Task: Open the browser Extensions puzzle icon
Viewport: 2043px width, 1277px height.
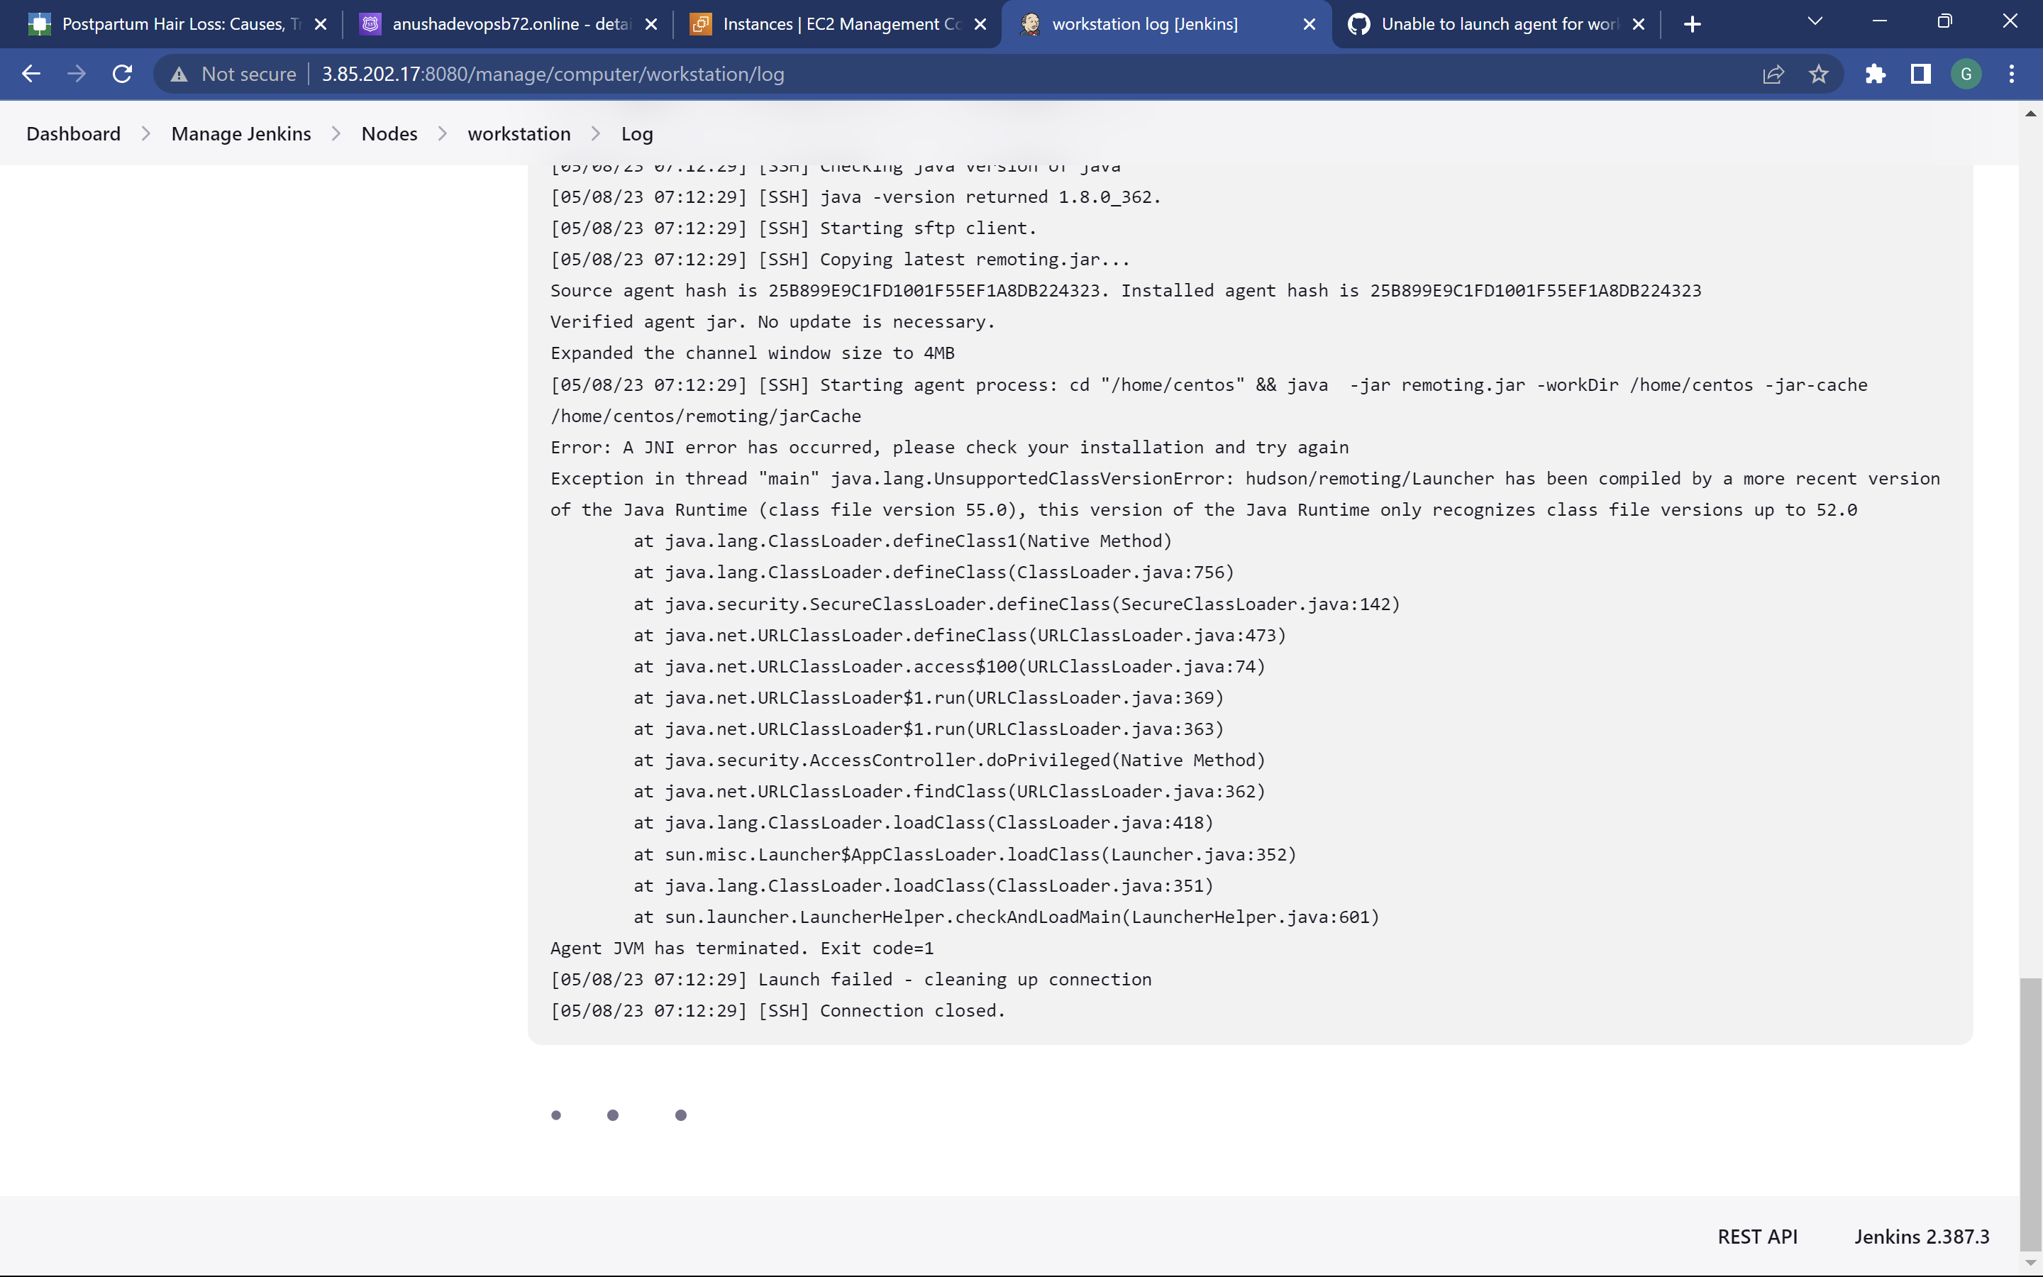Action: pyautogui.click(x=1876, y=74)
